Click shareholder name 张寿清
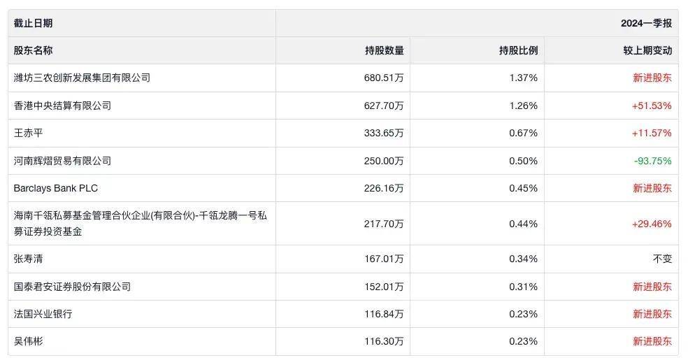Image resolution: width=688 pixels, height=360 pixels. [28, 259]
